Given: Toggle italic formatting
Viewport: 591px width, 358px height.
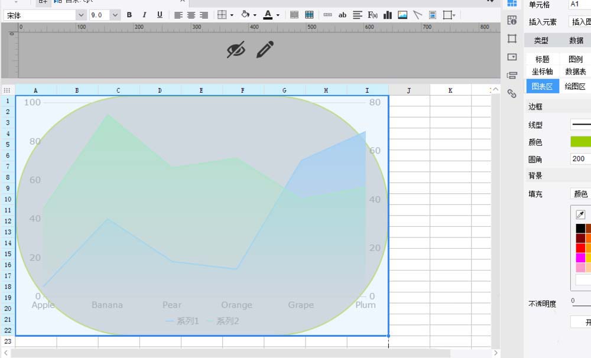Looking at the screenshot, I should point(144,15).
